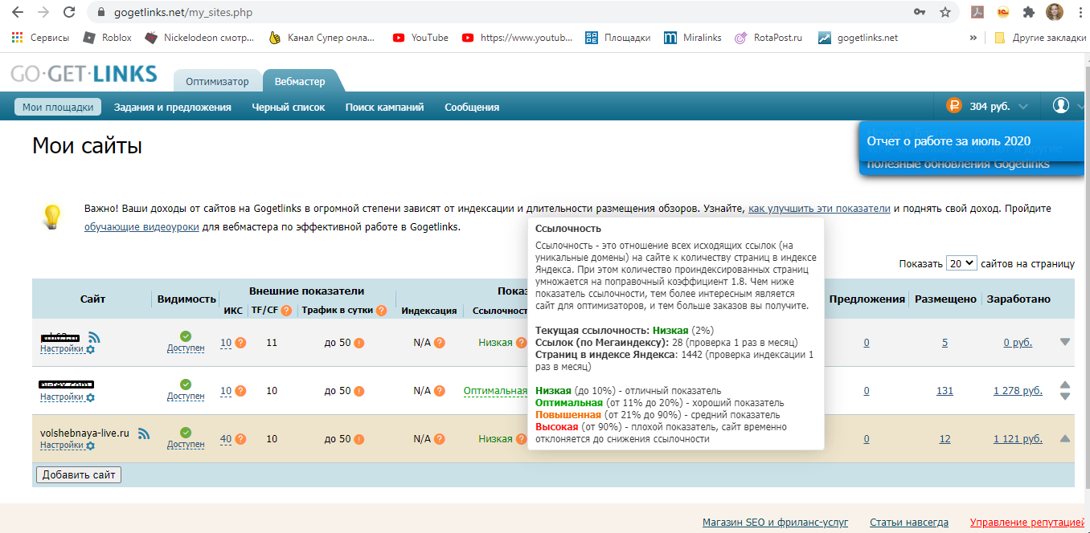Open Настройки for volshebnaya-live.ru
Image resolution: width=1090 pixels, height=533 pixels.
click(x=68, y=446)
